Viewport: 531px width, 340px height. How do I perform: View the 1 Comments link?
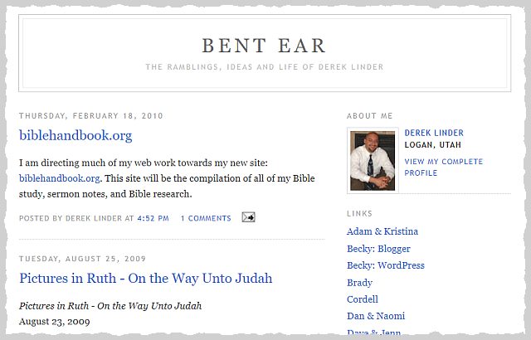[x=206, y=218]
